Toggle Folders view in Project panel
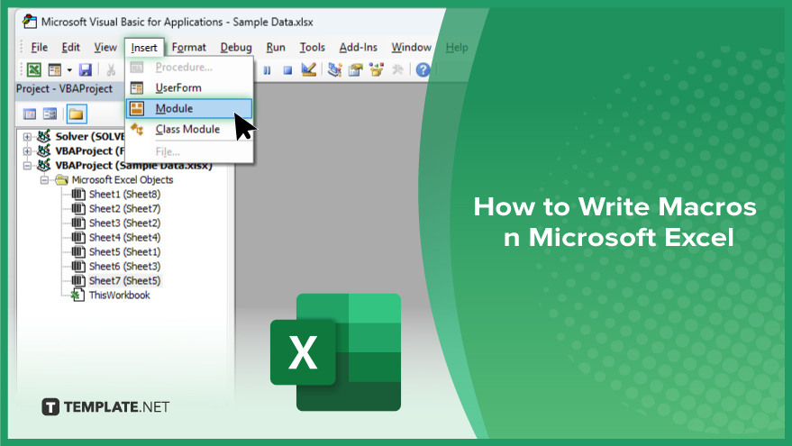 point(77,114)
